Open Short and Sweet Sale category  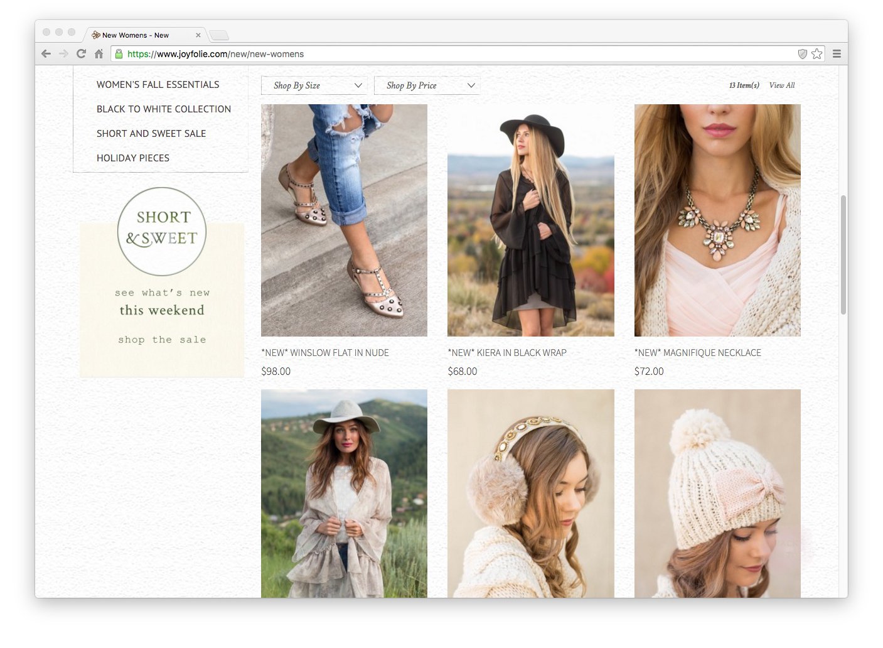[151, 134]
